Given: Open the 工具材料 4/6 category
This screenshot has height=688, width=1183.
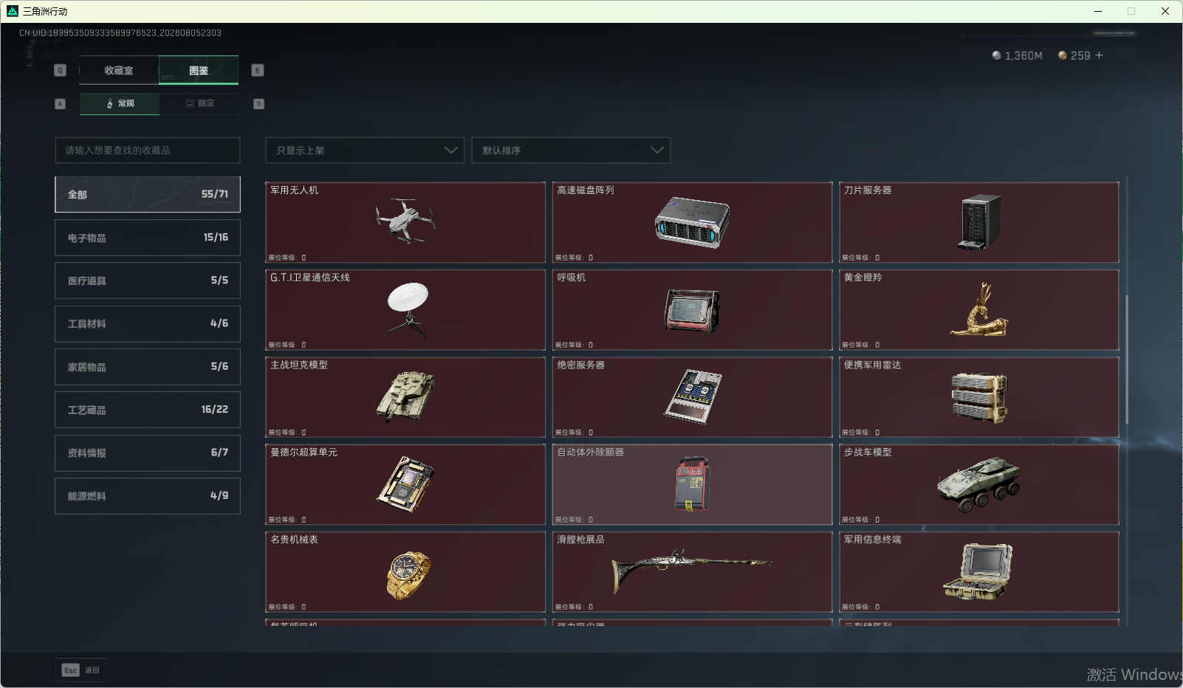Looking at the screenshot, I should click(148, 323).
